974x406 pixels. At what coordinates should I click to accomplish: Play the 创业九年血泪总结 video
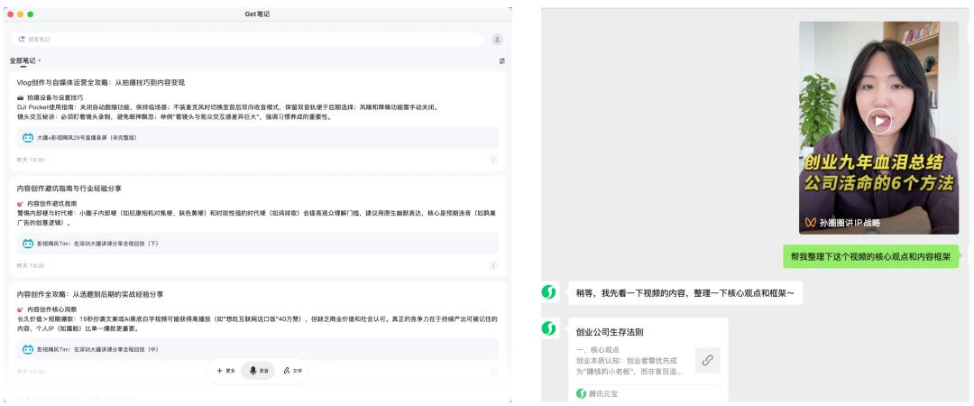(878, 120)
